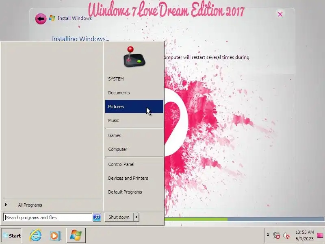Click the Windows flag icon in the Install Windows title
325x244 pixels.
pos(52,18)
